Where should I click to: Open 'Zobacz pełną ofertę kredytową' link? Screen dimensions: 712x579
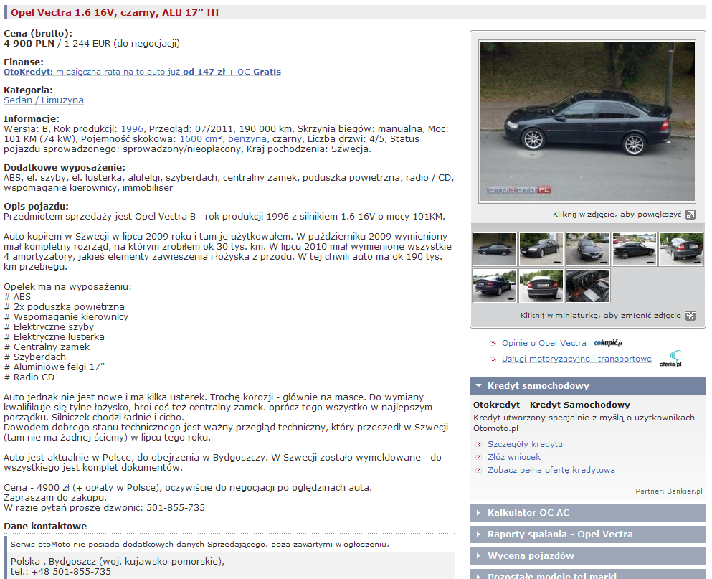tap(551, 470)
